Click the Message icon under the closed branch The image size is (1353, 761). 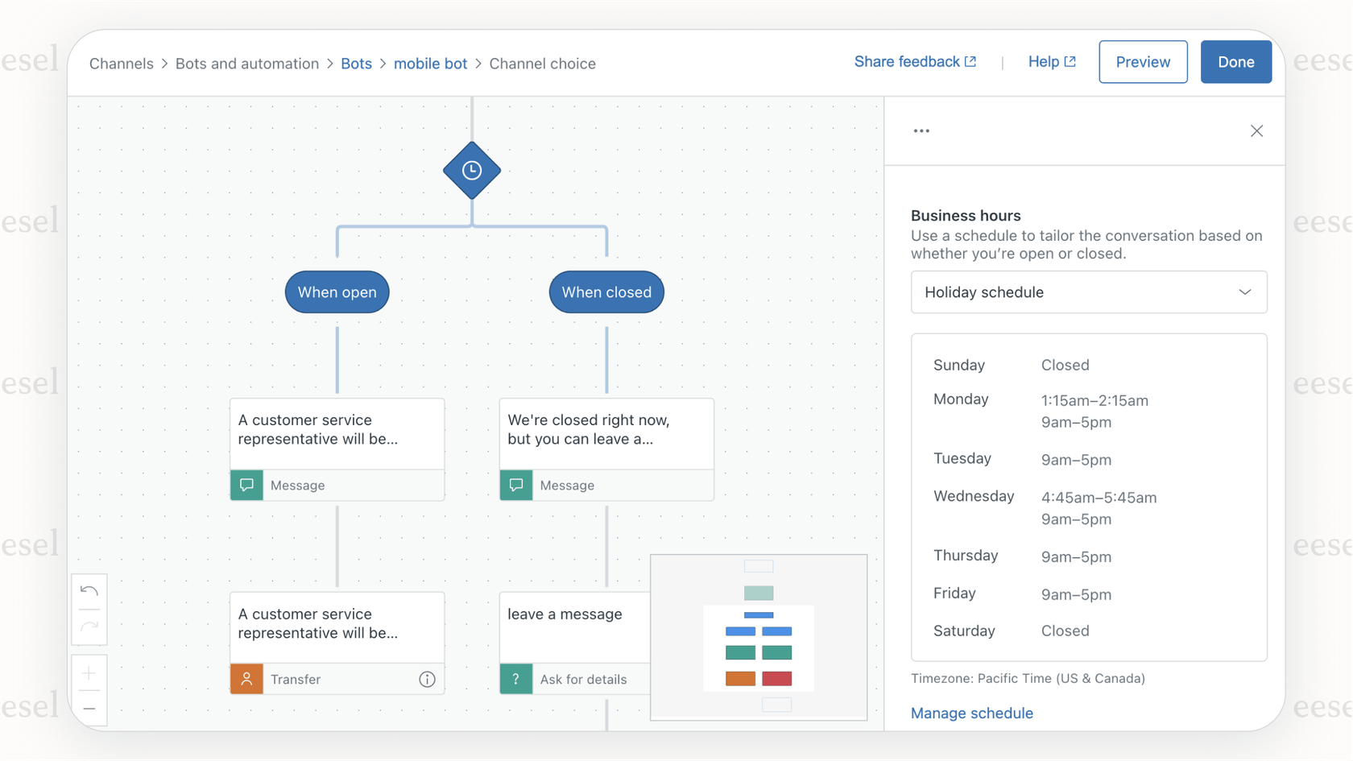516,485
